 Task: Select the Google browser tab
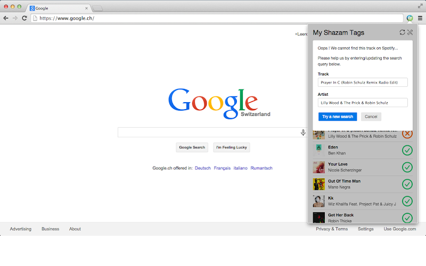pyautogui.click(x=59, y=8)
